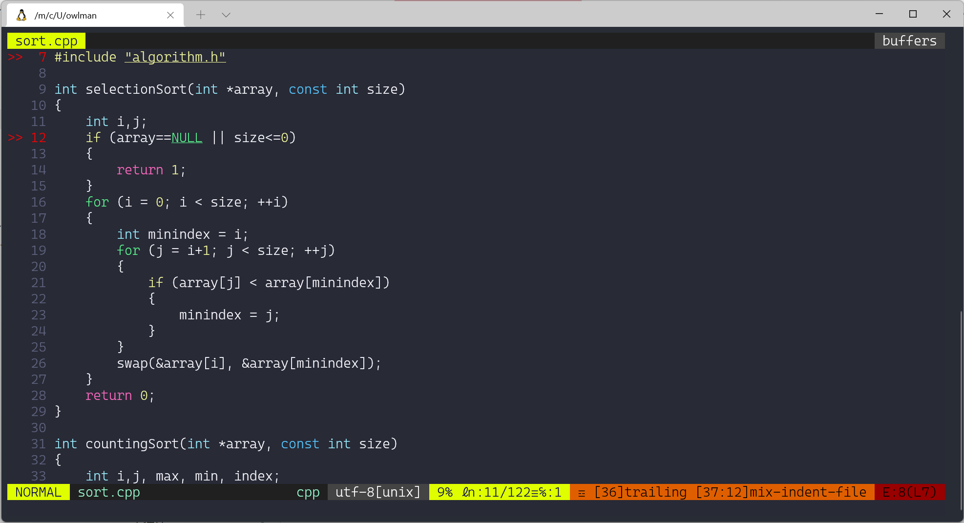Open the terminal profile dropdown chevron
Image resolution: width=964 pixels, height=523 pixels.
(226, 15)
